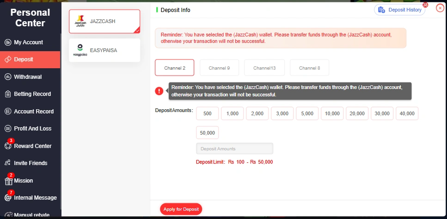Click the Account Record list icon
Viewport: 447px width, 219px height.
[8, 112]
